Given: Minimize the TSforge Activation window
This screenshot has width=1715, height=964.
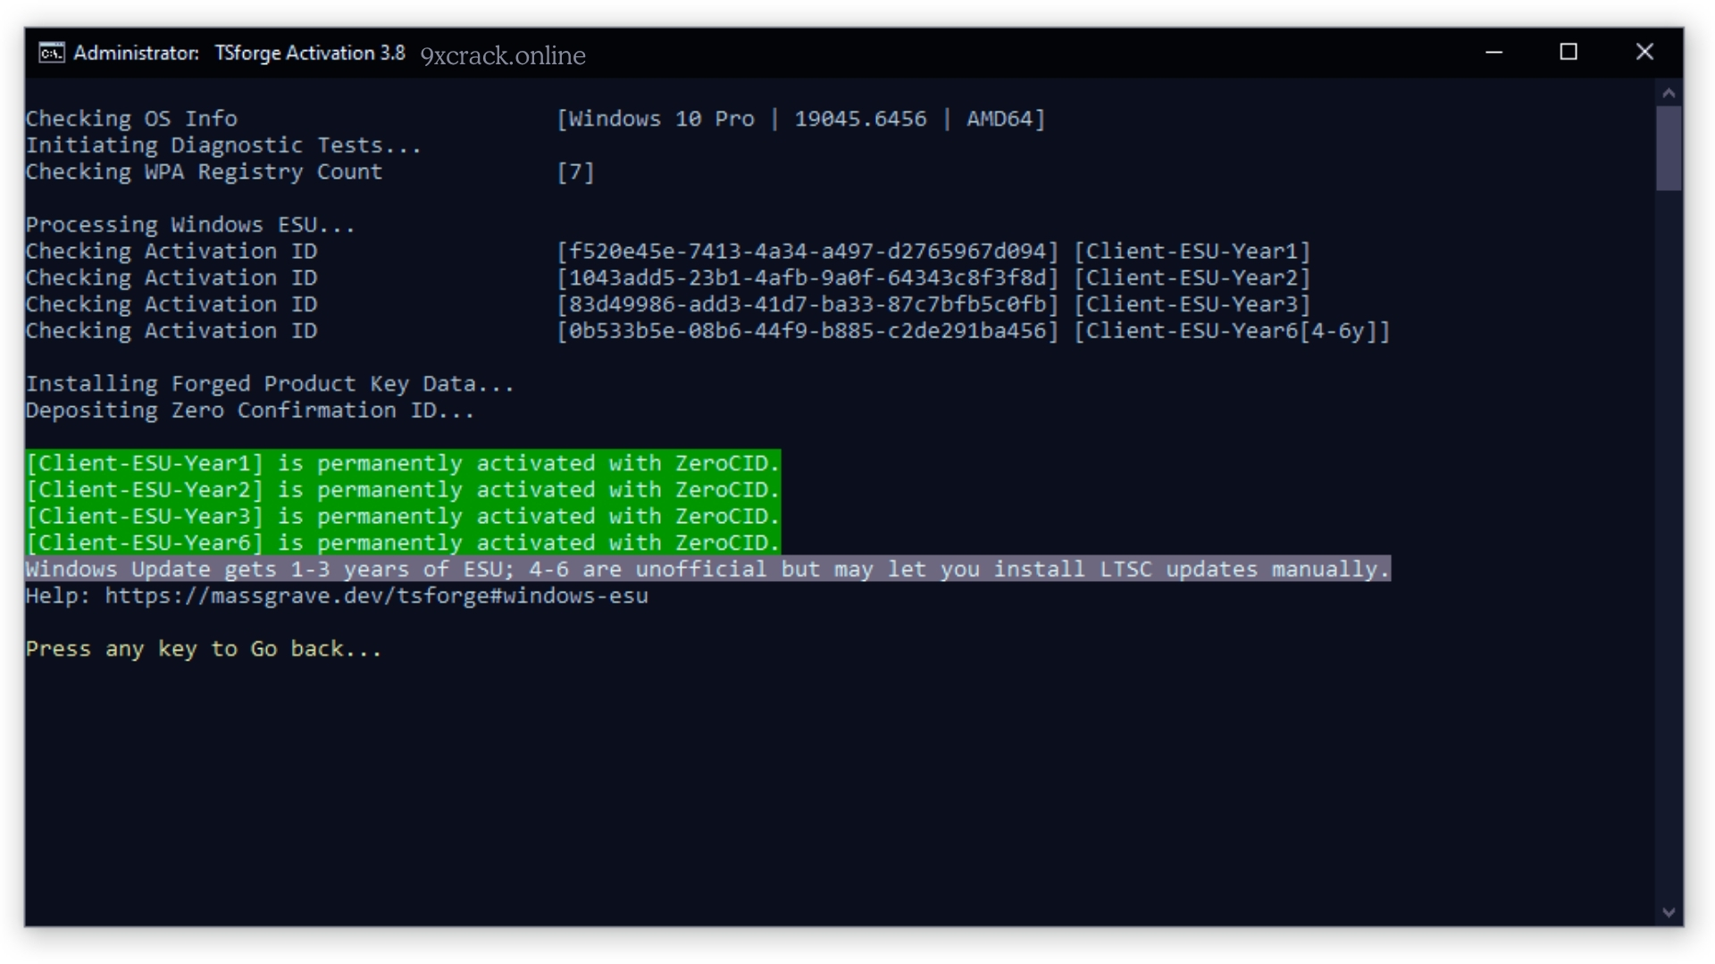Looking at the screenshot, I should click(x=1493, y=53).
